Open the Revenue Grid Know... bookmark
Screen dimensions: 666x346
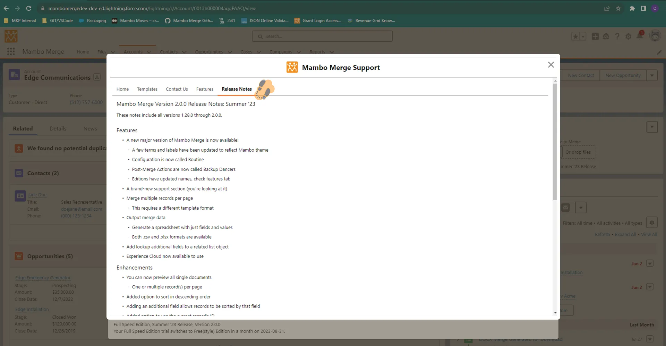(x=371, y=20)
